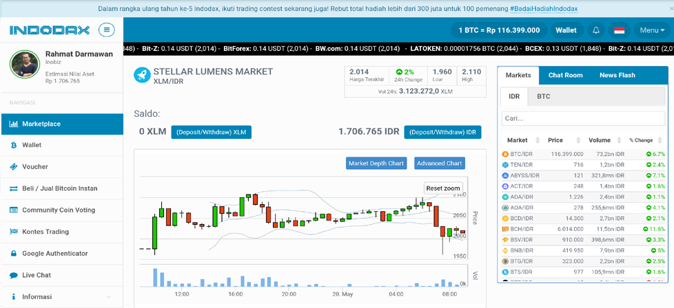Screen dimensions: 674x308
Task: Click the Kontes Trading flag icon
Action: 13,232
